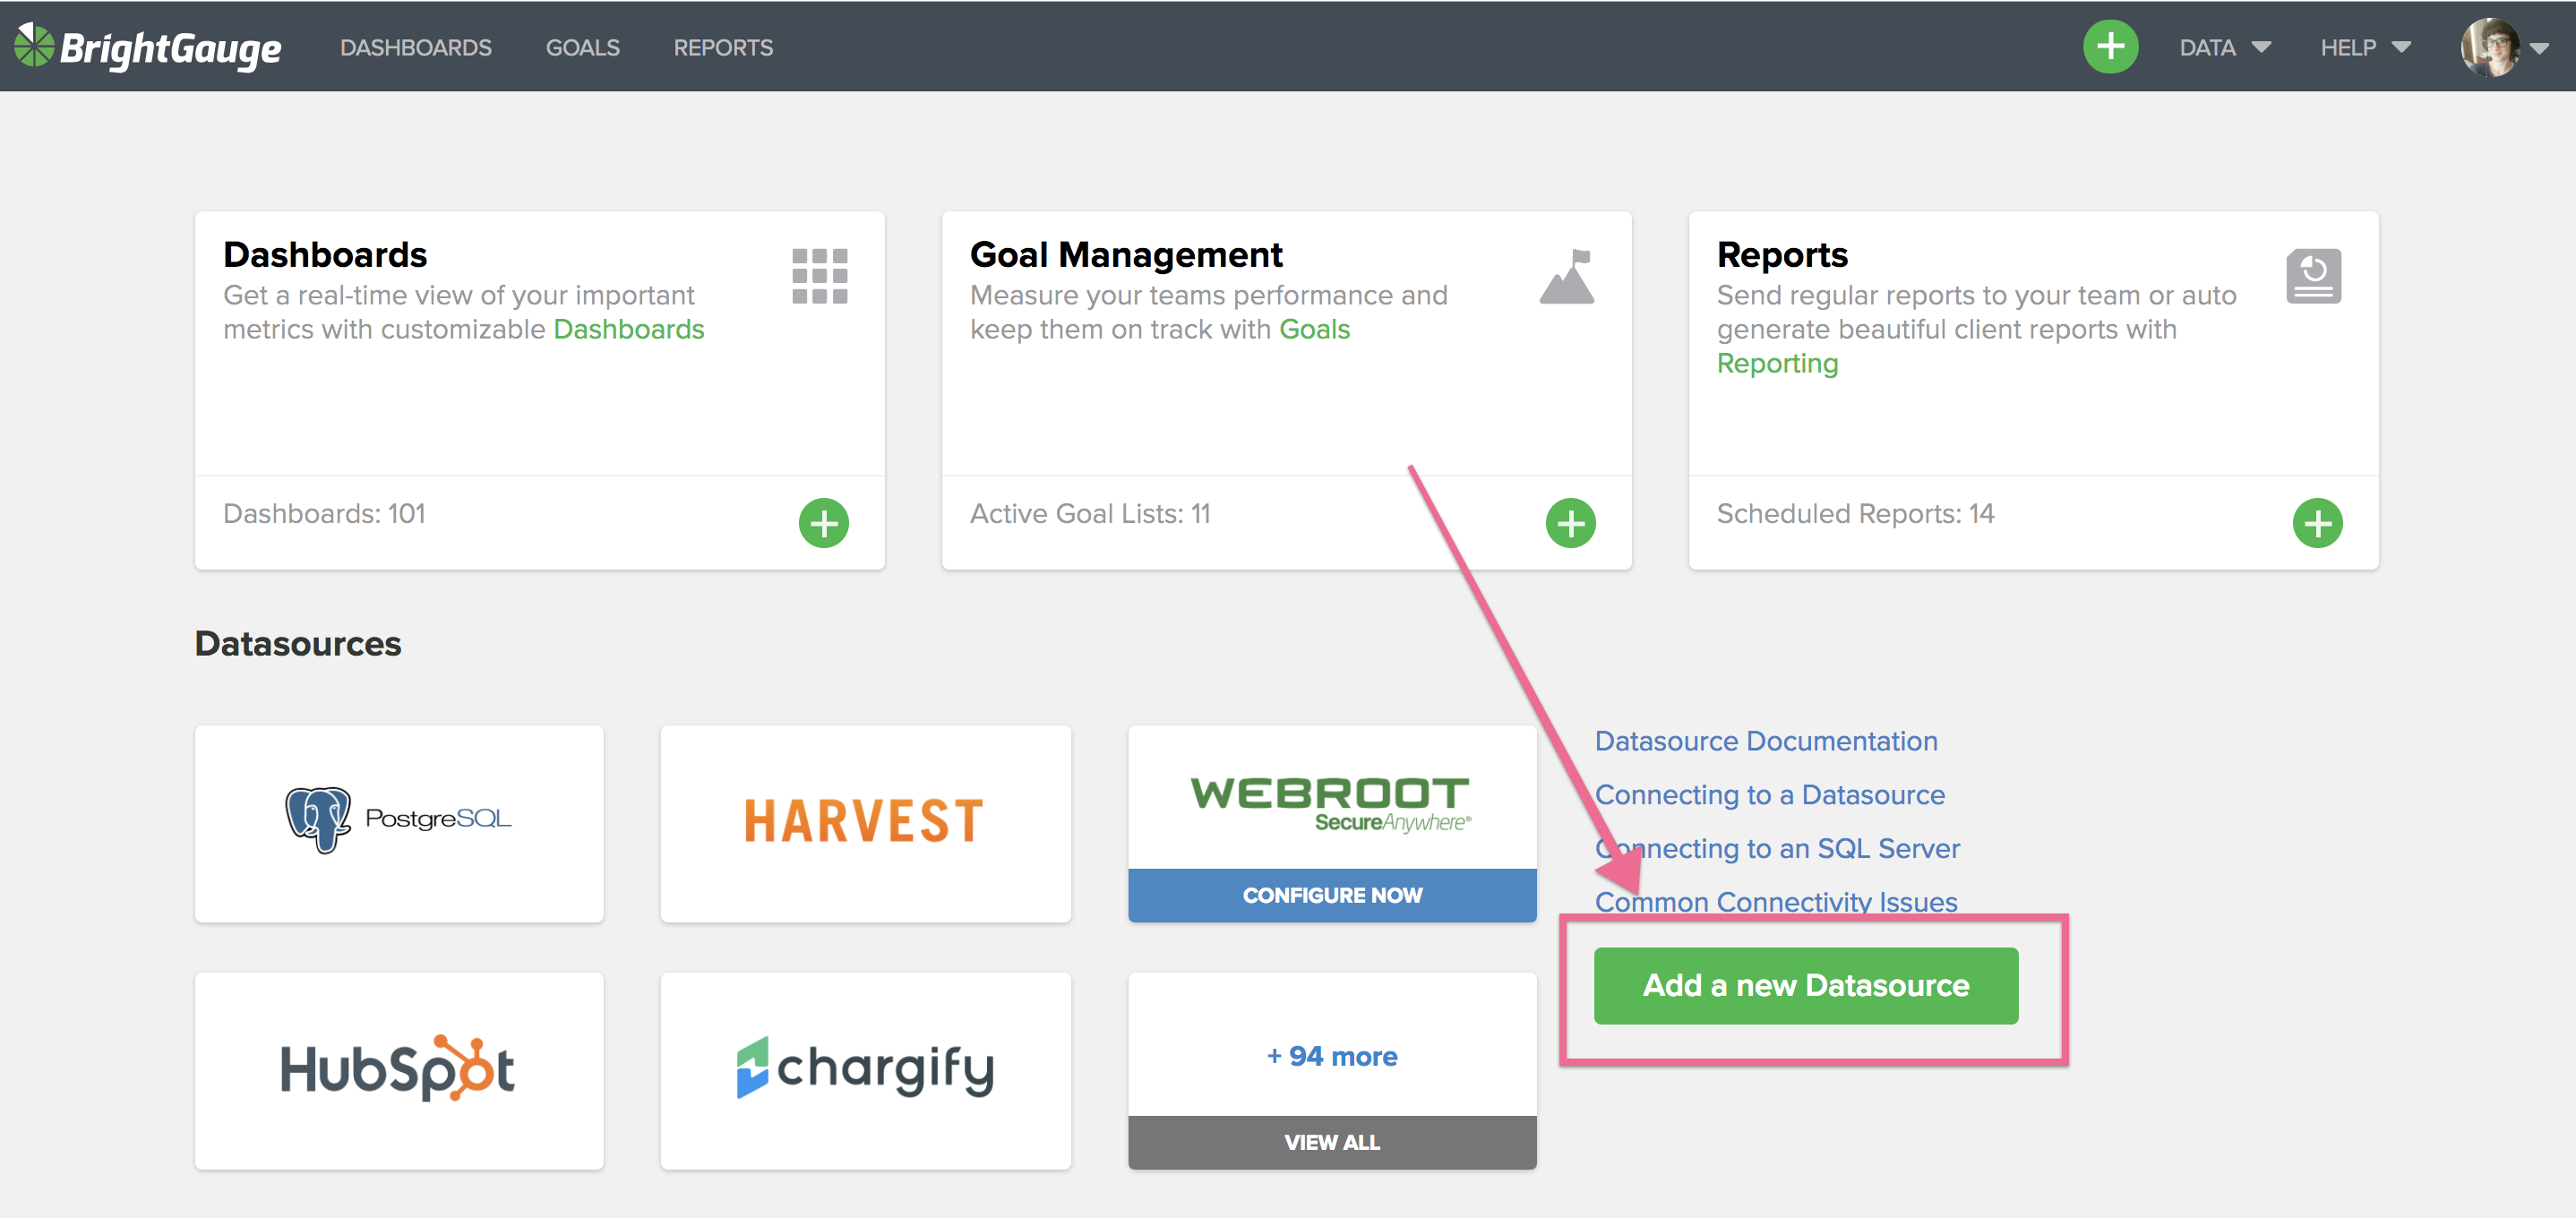Image resolution: width=2576 pixels, height=1218 pixels.
Task: Add a new dashboard with green plus
Action: click(823, 523)
